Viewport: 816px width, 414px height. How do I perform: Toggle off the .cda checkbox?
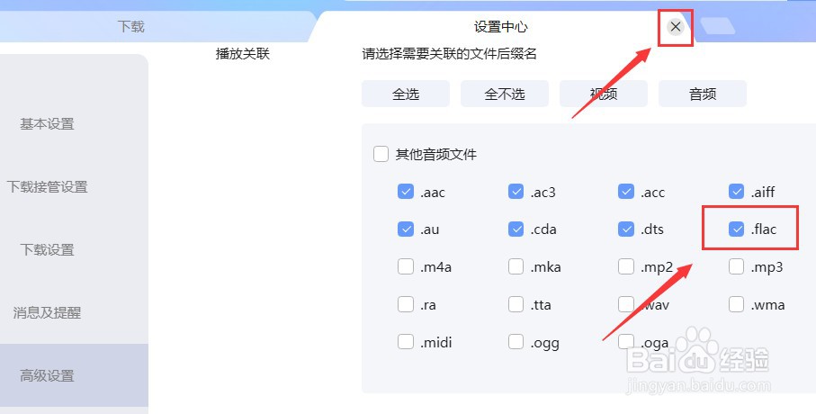click(x=516, y=229)
